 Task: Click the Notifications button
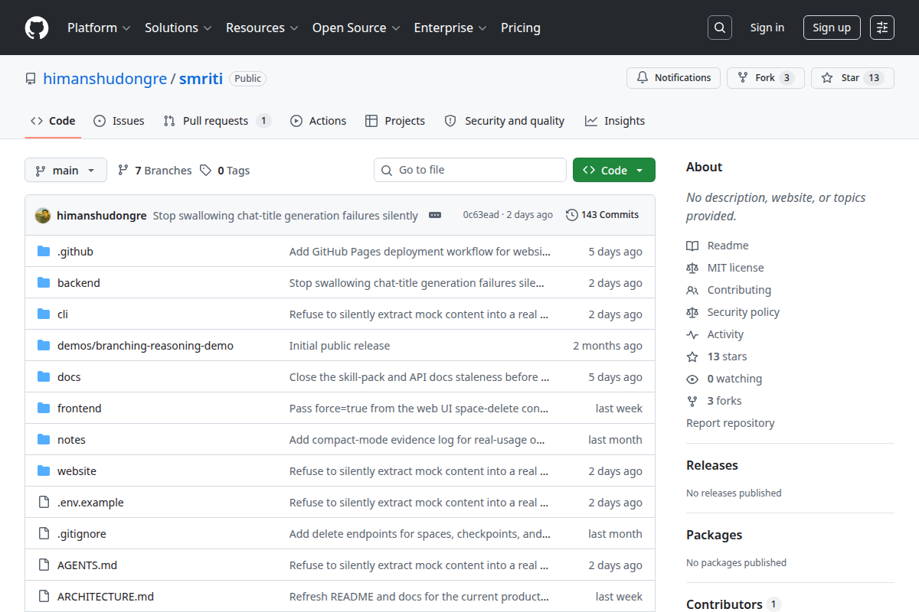(673, 78)
